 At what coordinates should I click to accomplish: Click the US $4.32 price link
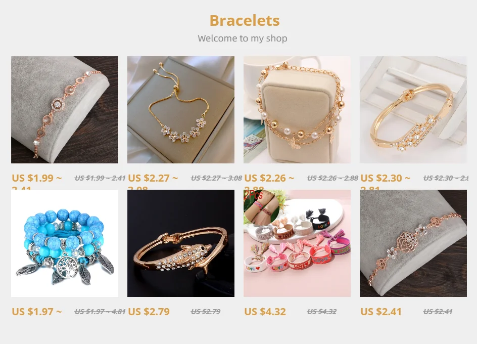pos(265,312)
